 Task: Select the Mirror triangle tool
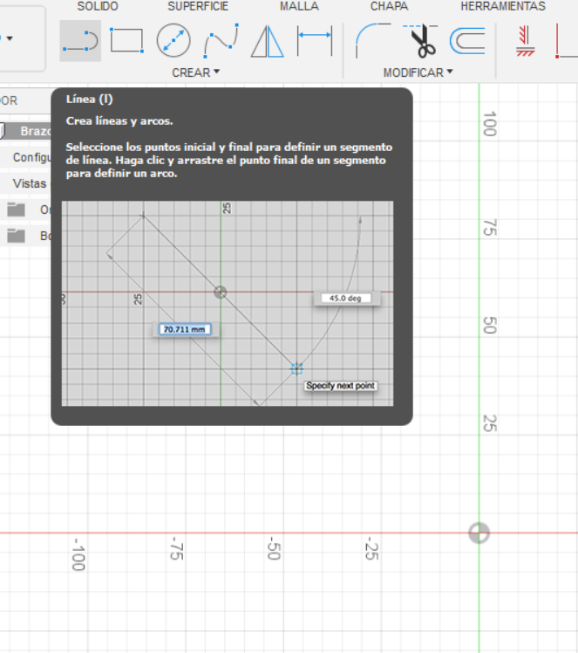268,41
